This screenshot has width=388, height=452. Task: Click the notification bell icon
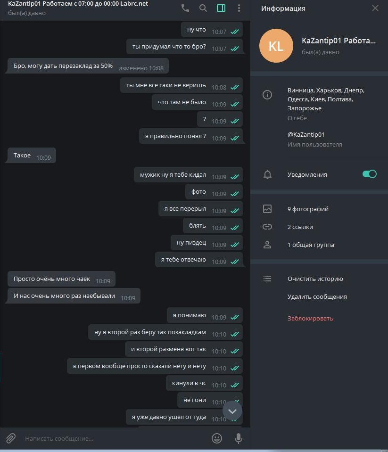click(267, 174)
